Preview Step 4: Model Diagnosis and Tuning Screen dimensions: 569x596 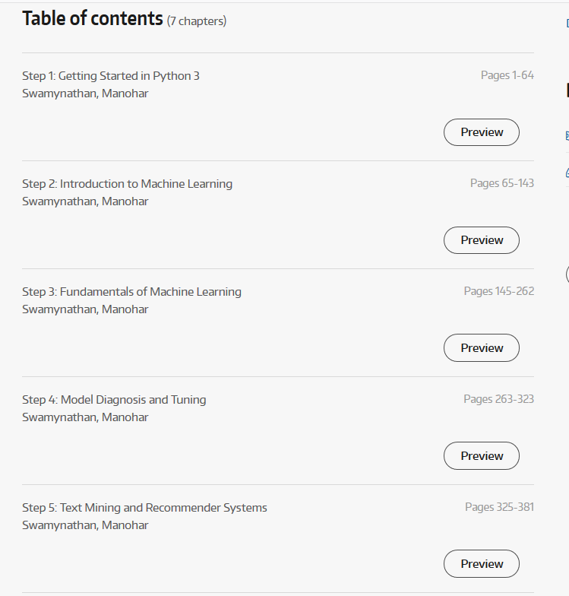[x=481, y=456]
